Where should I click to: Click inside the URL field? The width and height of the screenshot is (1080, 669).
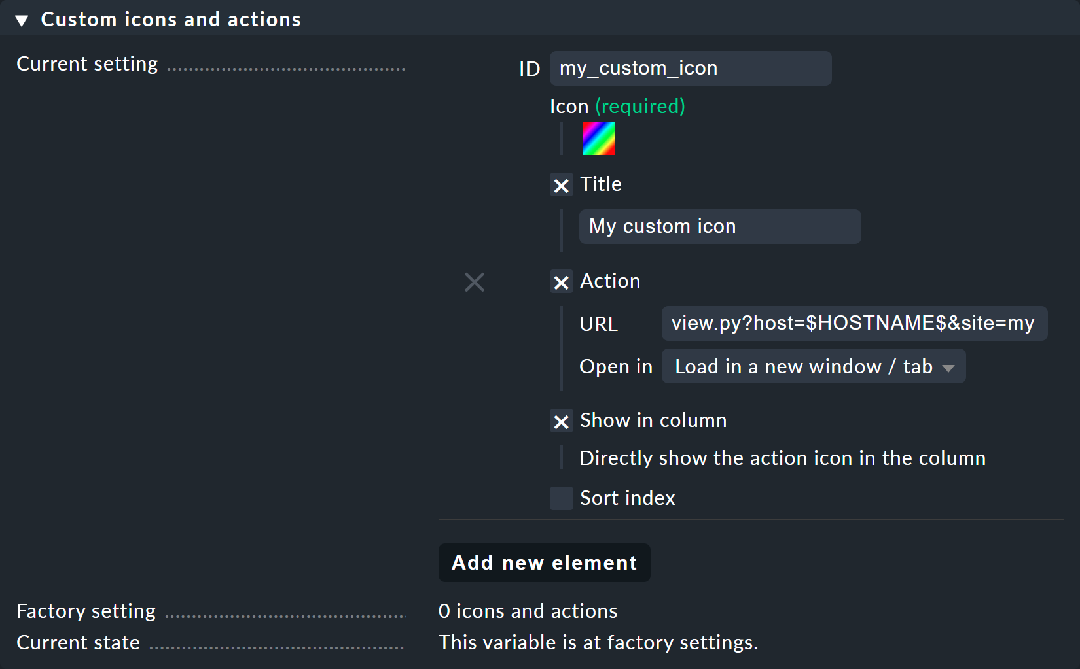[854, 323]
